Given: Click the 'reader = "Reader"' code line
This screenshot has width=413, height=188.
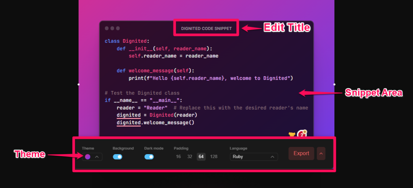Looking at the screenshot, I should (x=212, y=108).
